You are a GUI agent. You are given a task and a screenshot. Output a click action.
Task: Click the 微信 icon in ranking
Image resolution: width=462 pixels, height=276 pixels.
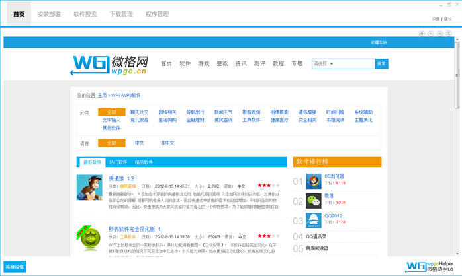click(314, 201)
